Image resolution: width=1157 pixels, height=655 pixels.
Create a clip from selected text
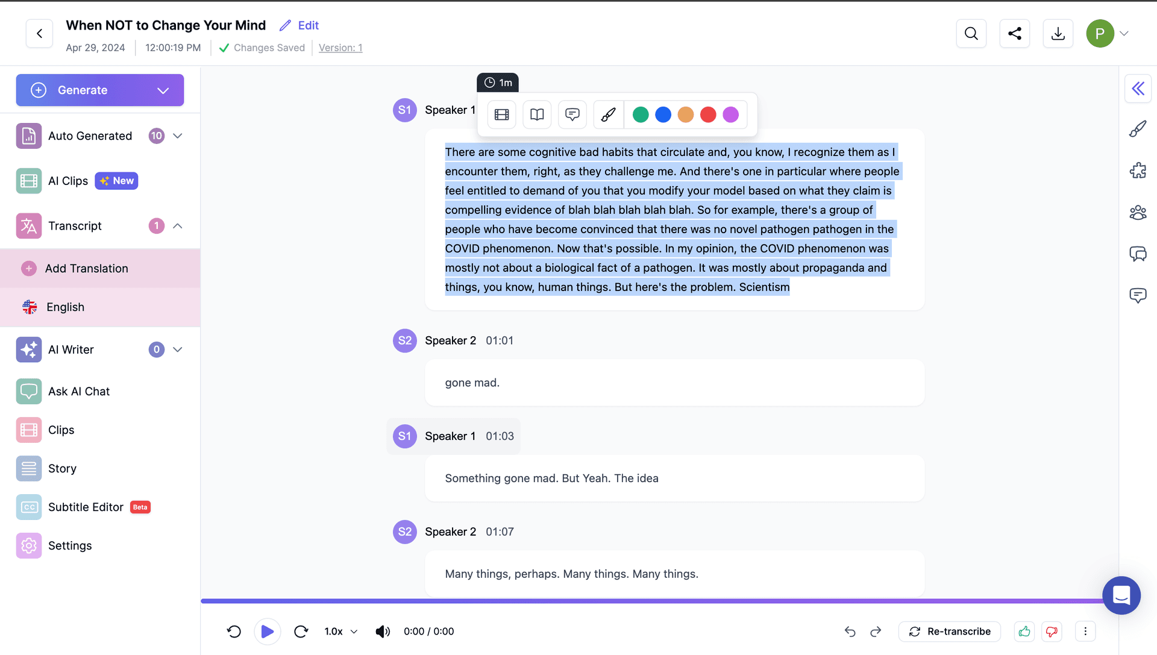pos(501,114)
